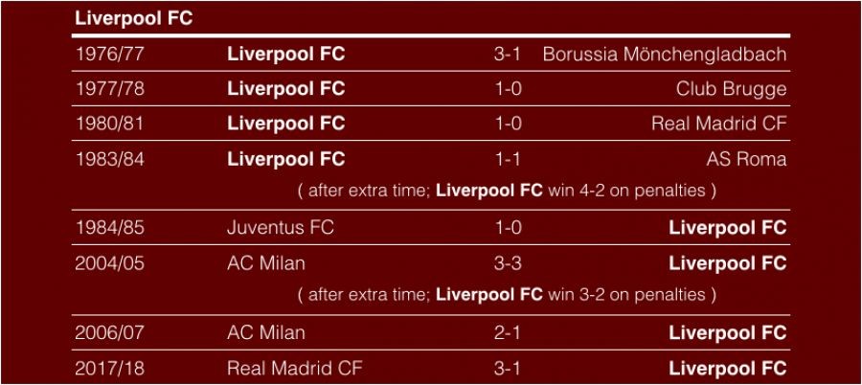
Task: Click the 2-1 score in the 2006/07 row
Action: pos(507,332)
